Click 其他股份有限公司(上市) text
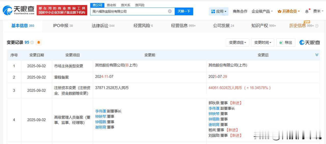The image size is (326, 144). (228, 65)
